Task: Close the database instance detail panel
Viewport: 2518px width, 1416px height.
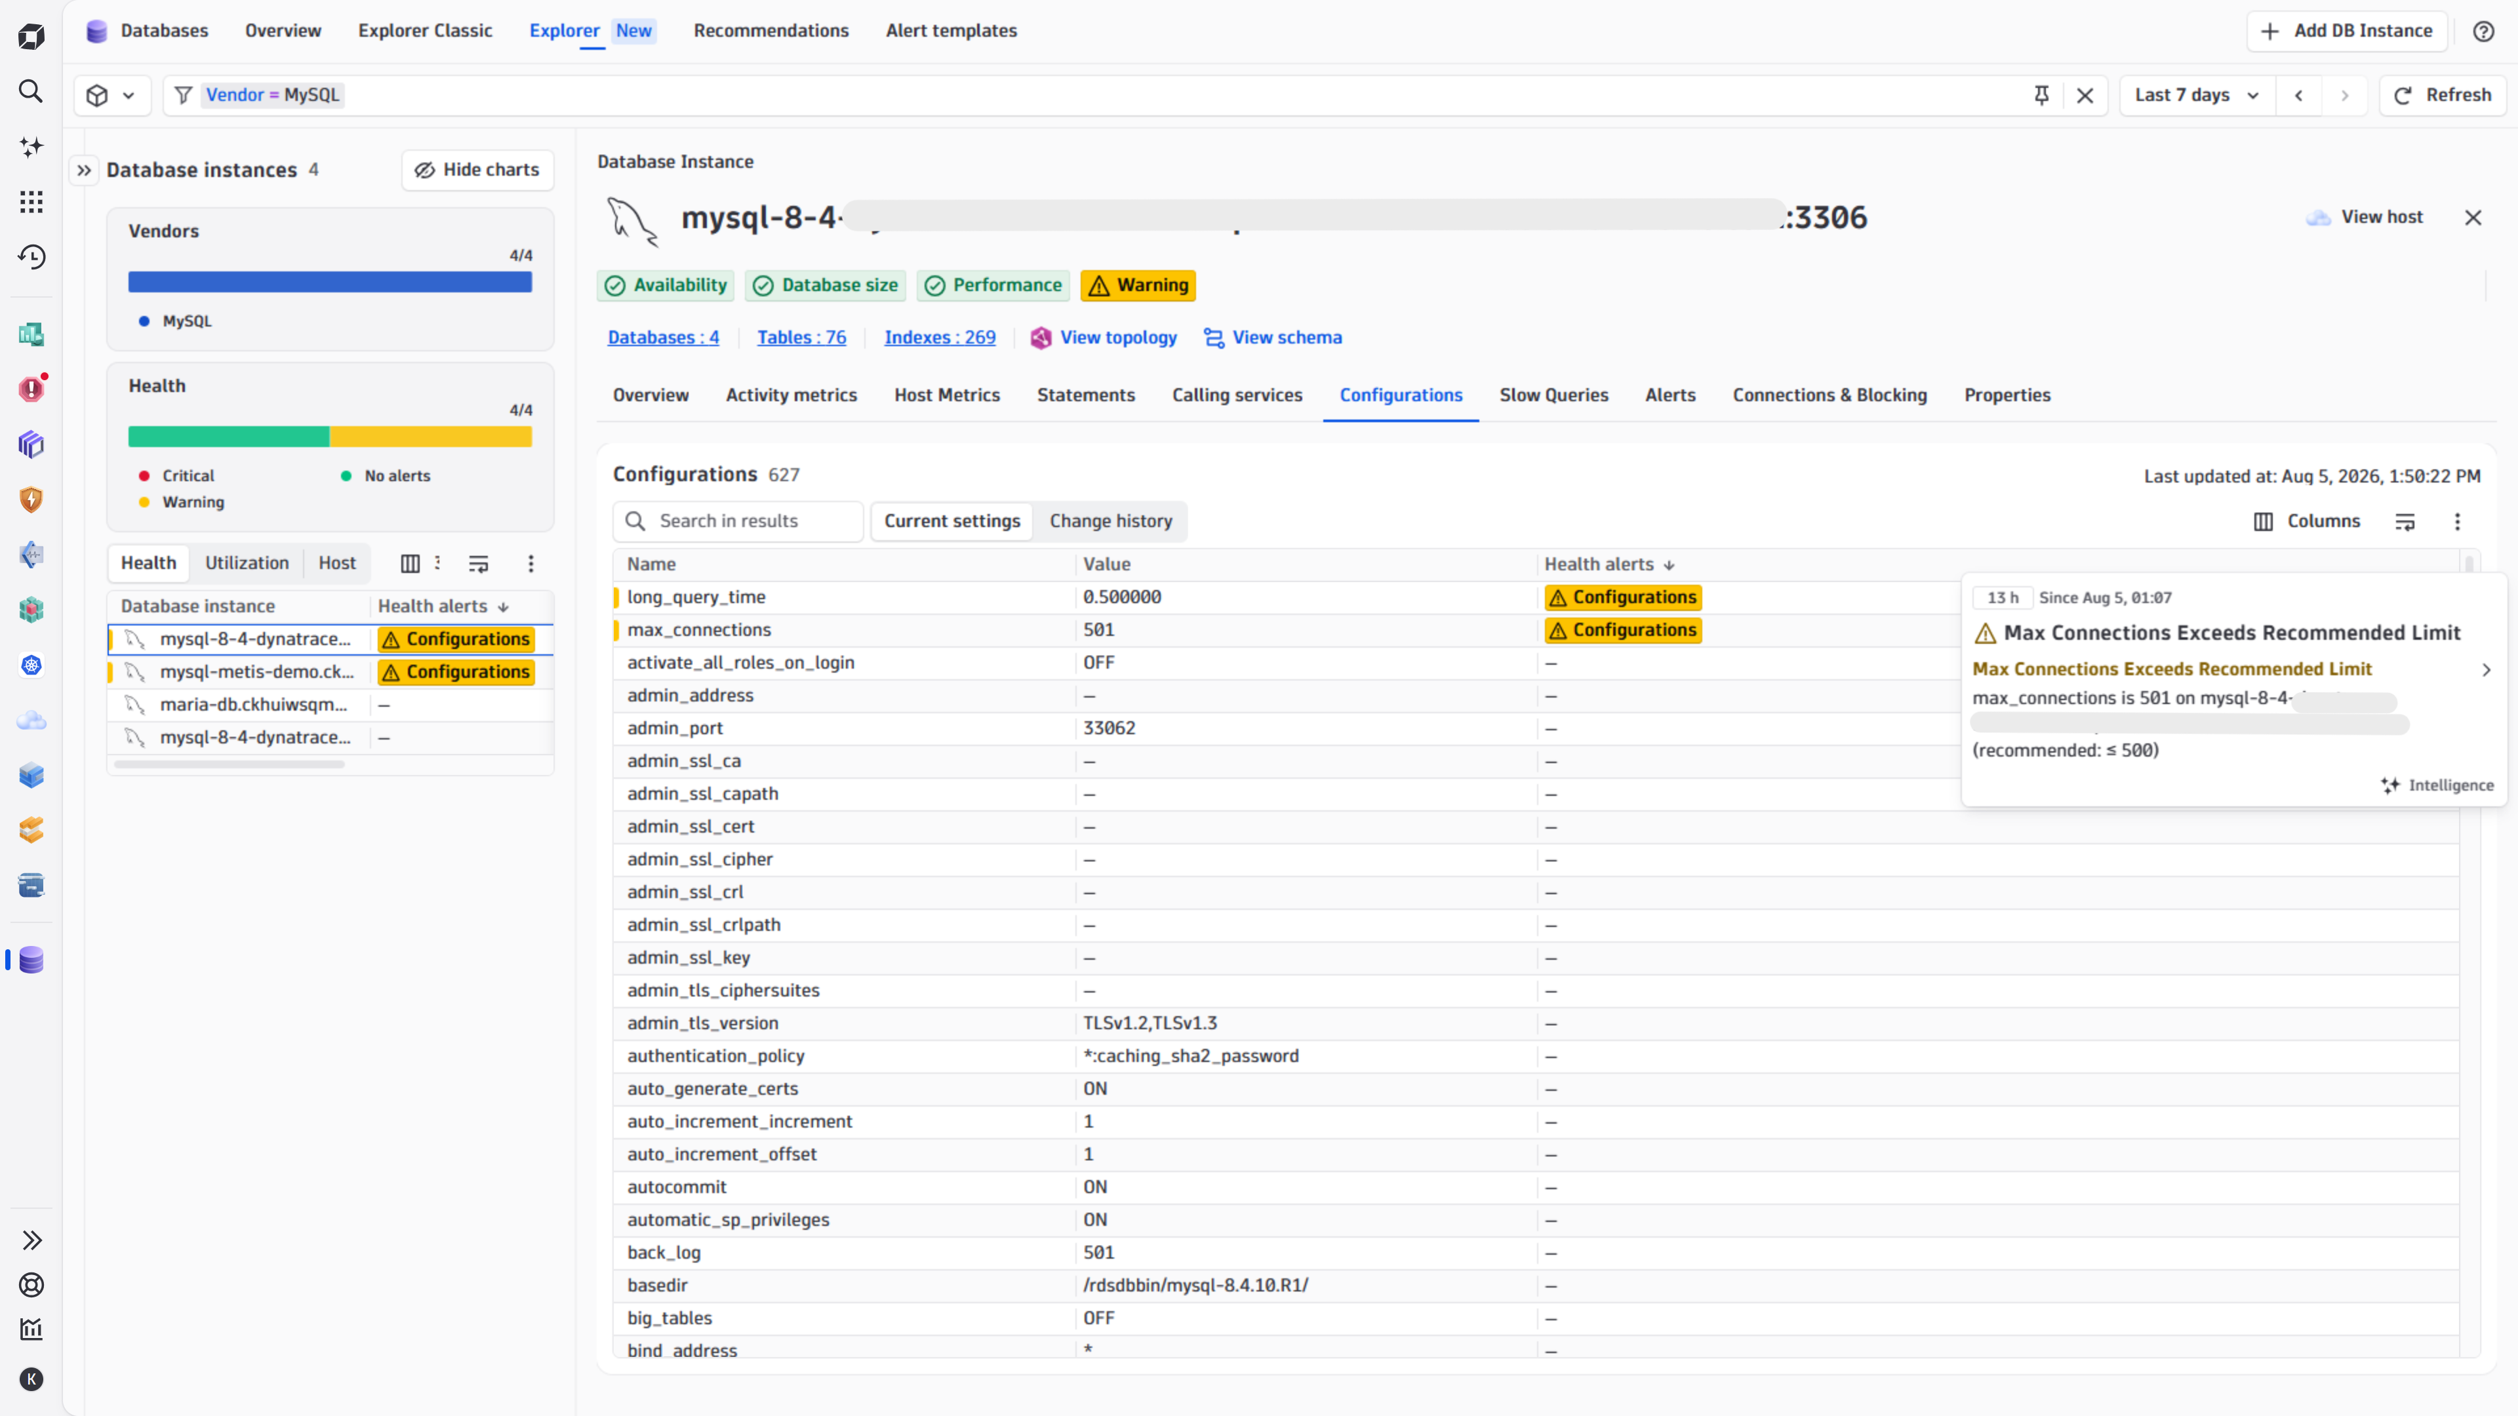Action: tap(2473, 217)
